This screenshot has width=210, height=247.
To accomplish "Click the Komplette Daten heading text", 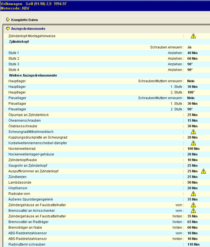I will coord(24,20).
